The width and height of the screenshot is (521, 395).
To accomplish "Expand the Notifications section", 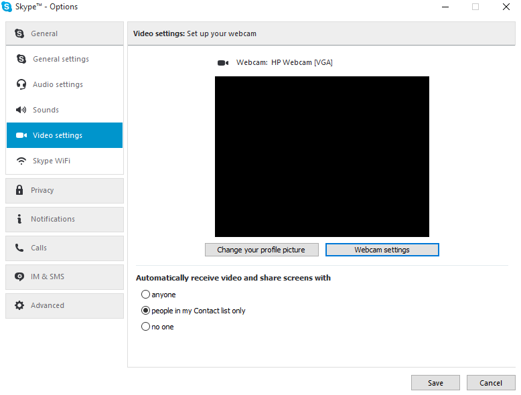I will pyautogui.click(x=64, y=220).
